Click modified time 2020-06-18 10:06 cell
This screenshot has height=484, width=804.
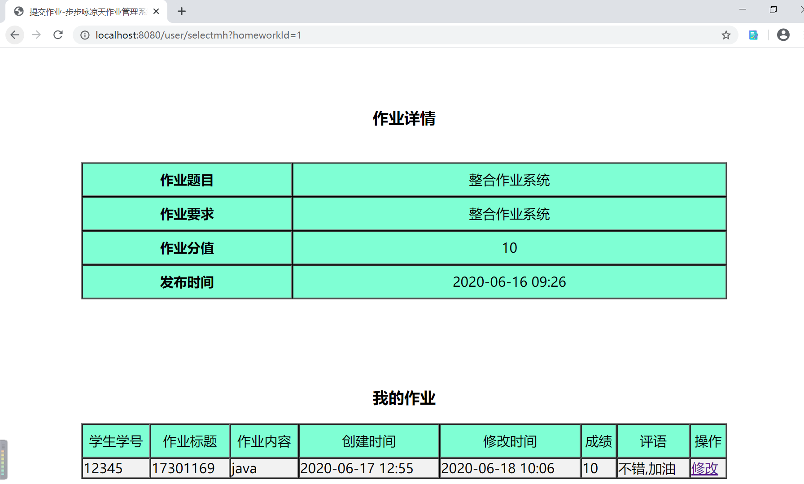coord(510,468)
